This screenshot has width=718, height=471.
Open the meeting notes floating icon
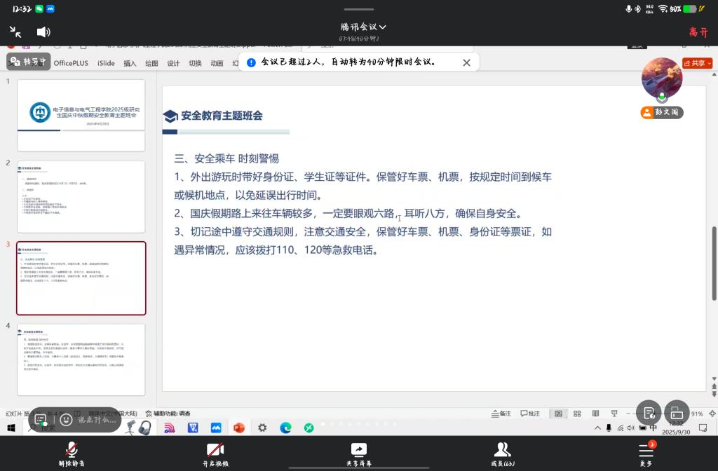[649, 413]
